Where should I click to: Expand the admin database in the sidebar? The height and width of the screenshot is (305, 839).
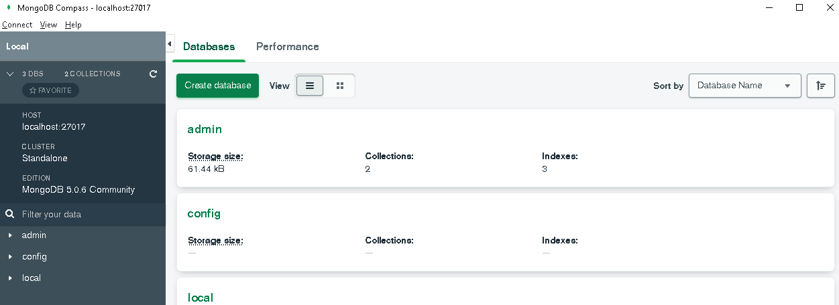tap(10, 235)
